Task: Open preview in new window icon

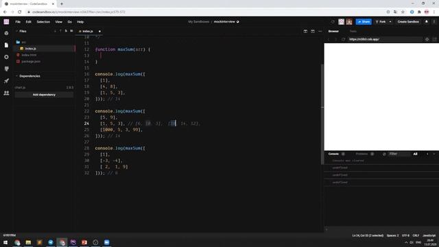Action: pos(434,40)
